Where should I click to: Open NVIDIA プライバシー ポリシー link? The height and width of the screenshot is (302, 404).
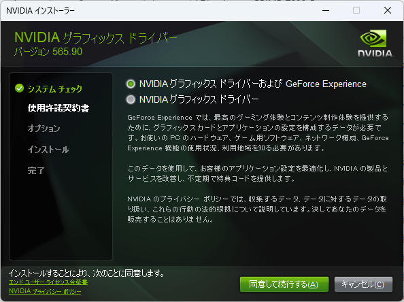coord(45,291)
